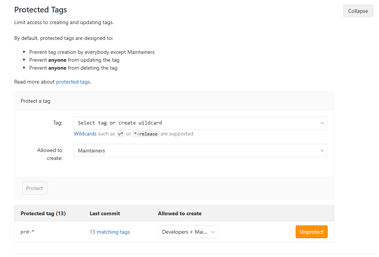Open the Select tag or create wildcard dropdown
The height and width of the screenshot is (257, 379).
pos(196,123)
